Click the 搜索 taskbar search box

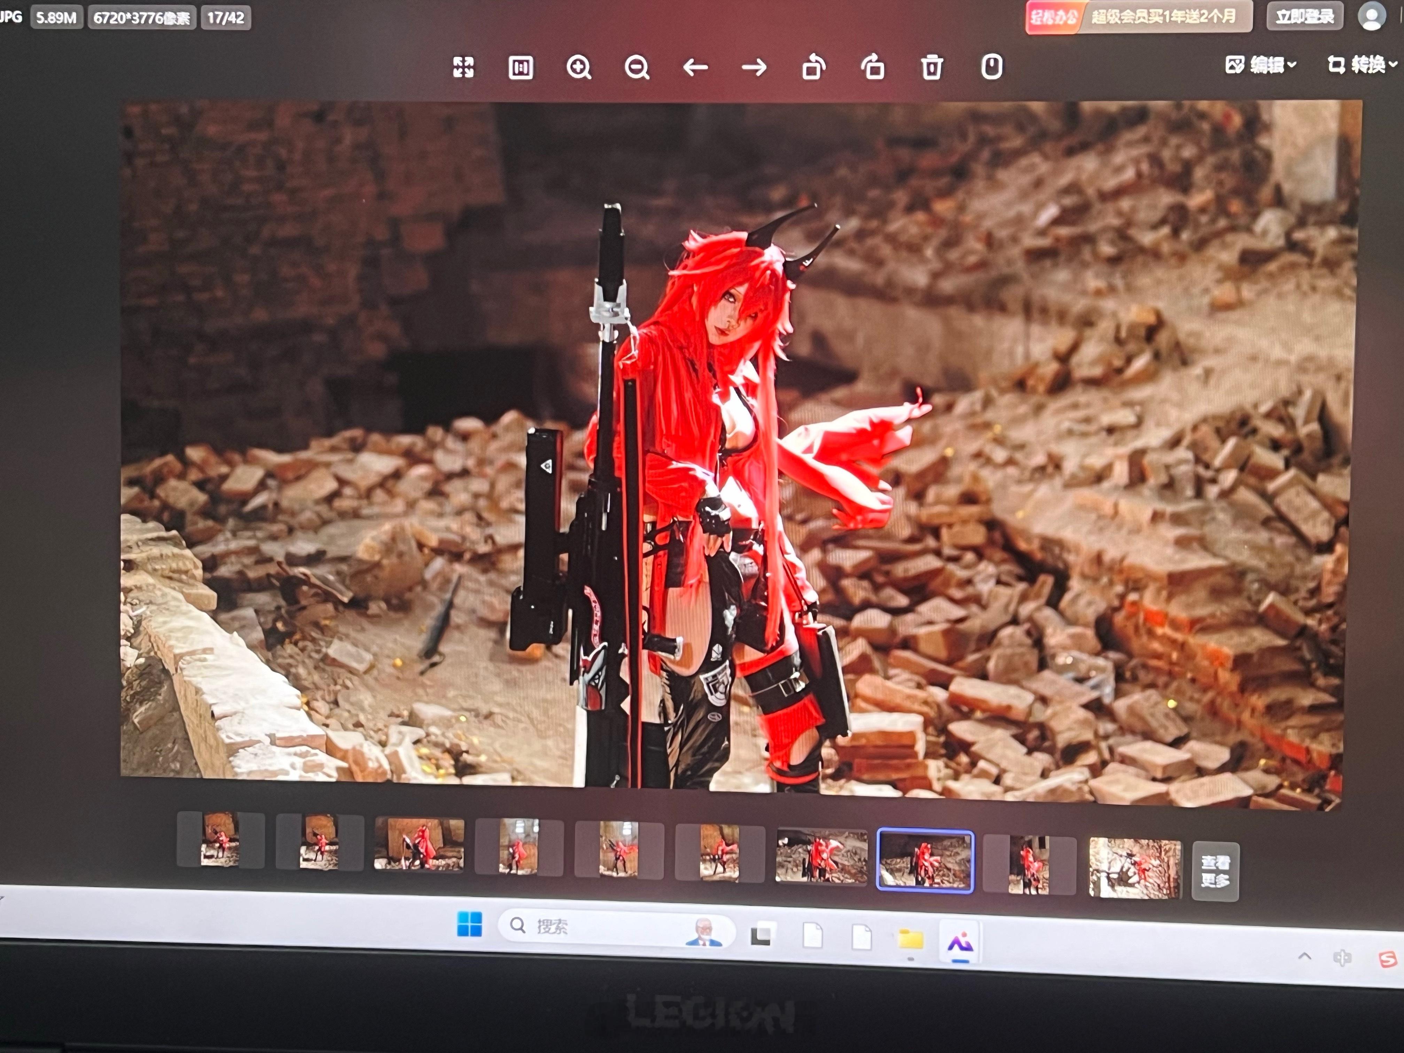[616, 928]
